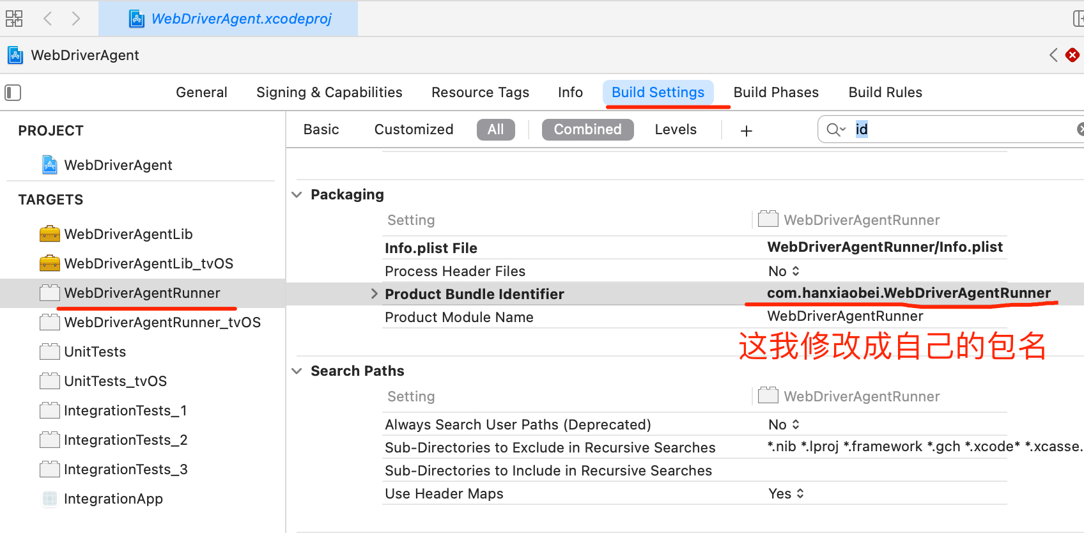Viewport: 1084px width, 533px height.
Task: Click the Process Header Files setting name
Action: pos(455,272)
